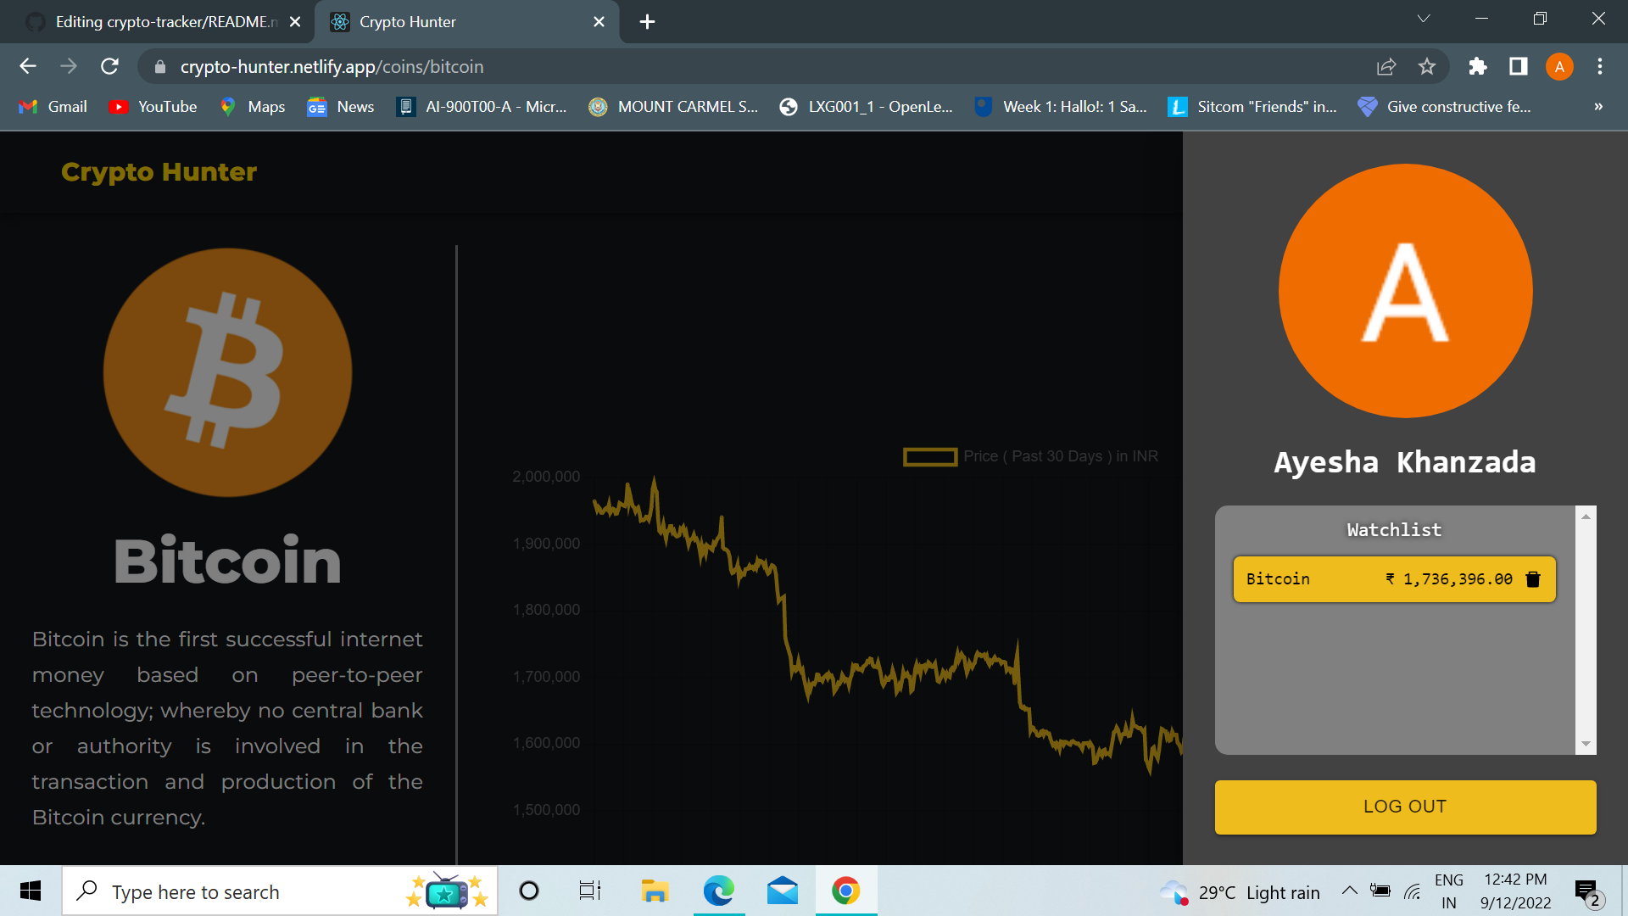Click the LOG OUT button
Viewport: 1628px width, 916px height.
(x=1404, y=807)
